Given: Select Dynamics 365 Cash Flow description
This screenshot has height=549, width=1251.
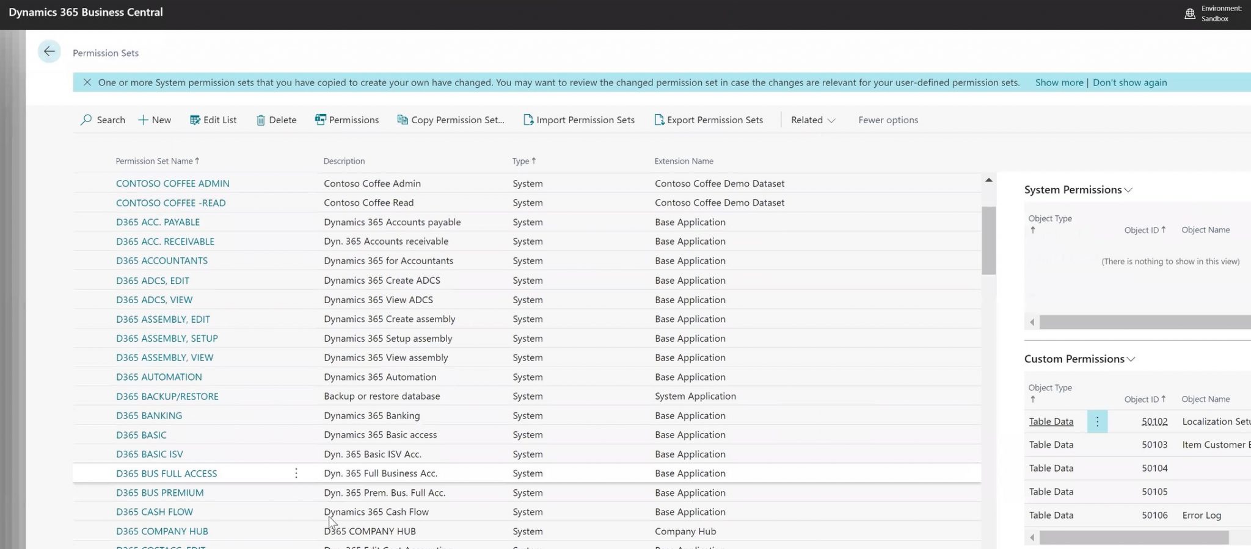Looking at the screenshot, I should tap(376, 512).
